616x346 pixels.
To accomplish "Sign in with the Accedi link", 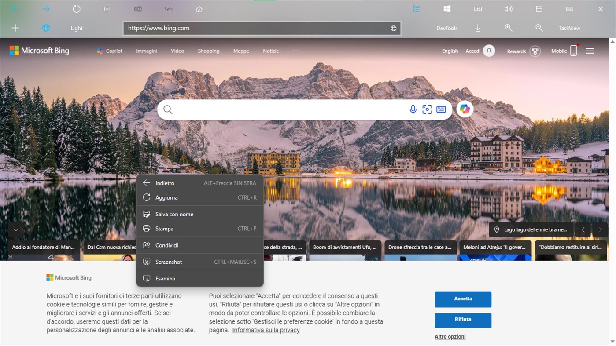I will tap(473, 51).
